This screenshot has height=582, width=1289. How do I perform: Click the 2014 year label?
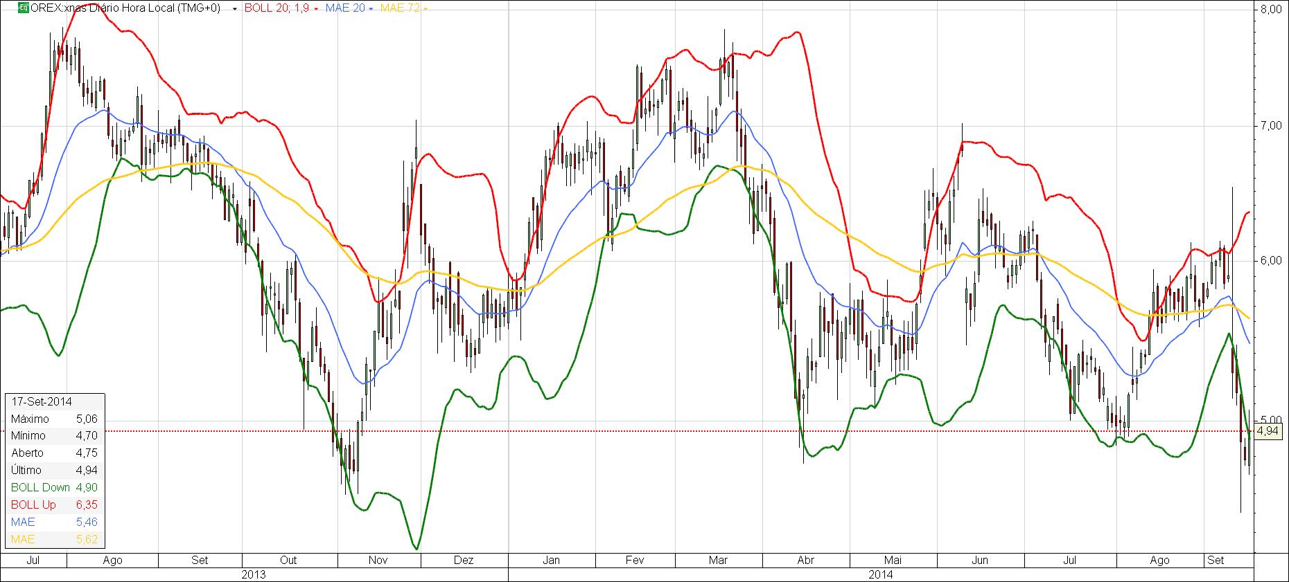point(881,574)
